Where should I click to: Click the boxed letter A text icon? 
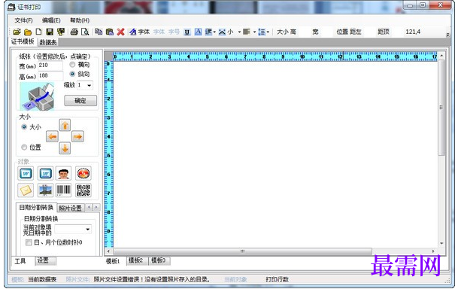pos(198,32)
